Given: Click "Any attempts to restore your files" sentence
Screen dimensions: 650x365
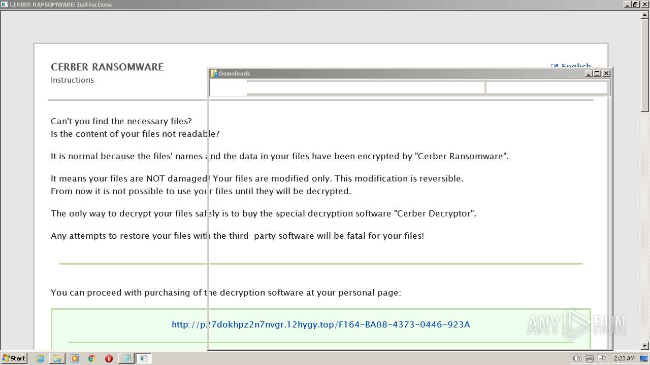Looking at the screenshot, I should click(x=237, y=236).
